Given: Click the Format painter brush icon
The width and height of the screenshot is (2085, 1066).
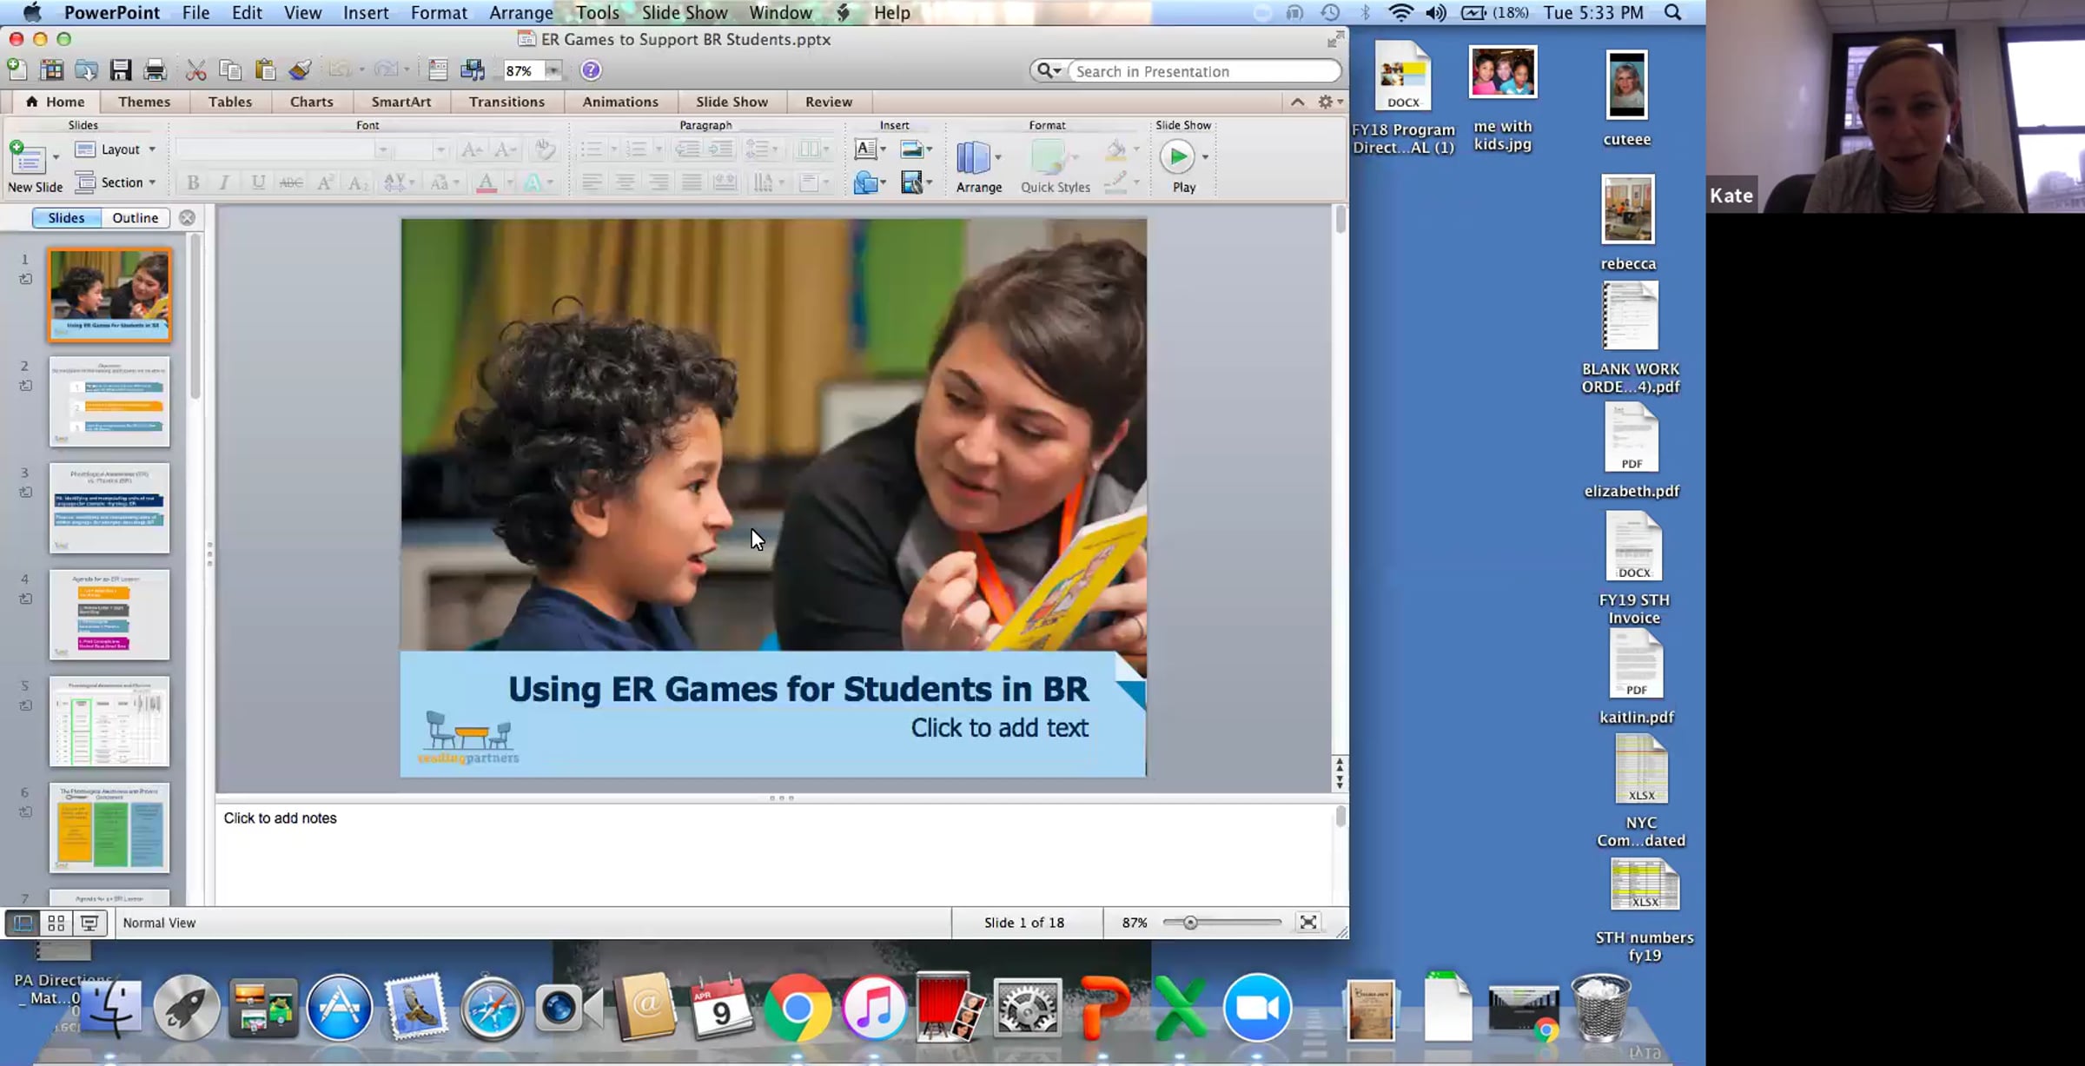Looking at the screenshot, I should pyautogui.click(x=301, y=70).
